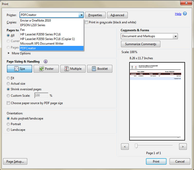Viewport: 194px width, 170px height.
Task: Choose Microsoft XPS Document Writer printer
Action: (52, 44)
